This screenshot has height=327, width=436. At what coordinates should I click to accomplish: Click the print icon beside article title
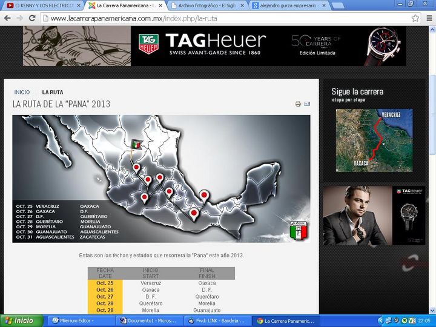tap(298, 104)
